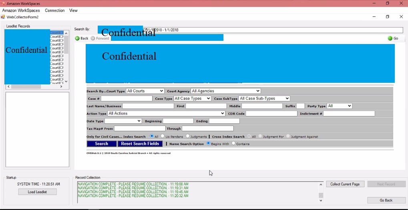Click the Middle name input field
This screenshot has width=408, height=210.
(x=262, y=106)
